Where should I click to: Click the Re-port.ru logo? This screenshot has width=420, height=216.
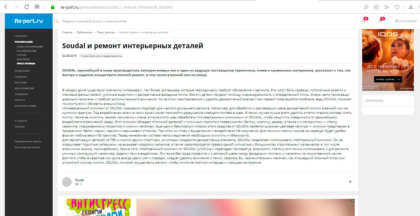point(29,21)
